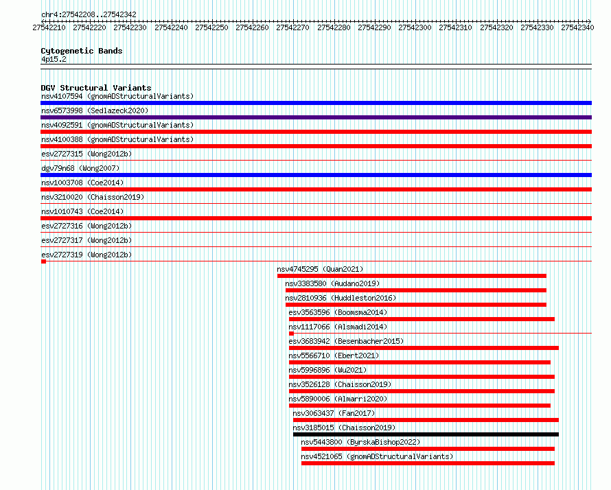Image resolution: width=611 pixels, height=490 pixels.
Task: Click the red bar under nsv4521065
Action: coord(428,463)
